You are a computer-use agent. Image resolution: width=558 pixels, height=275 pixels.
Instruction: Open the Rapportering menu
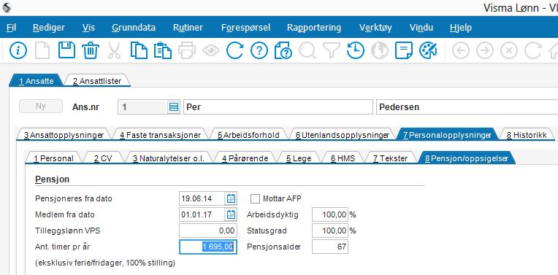(314, 28)
